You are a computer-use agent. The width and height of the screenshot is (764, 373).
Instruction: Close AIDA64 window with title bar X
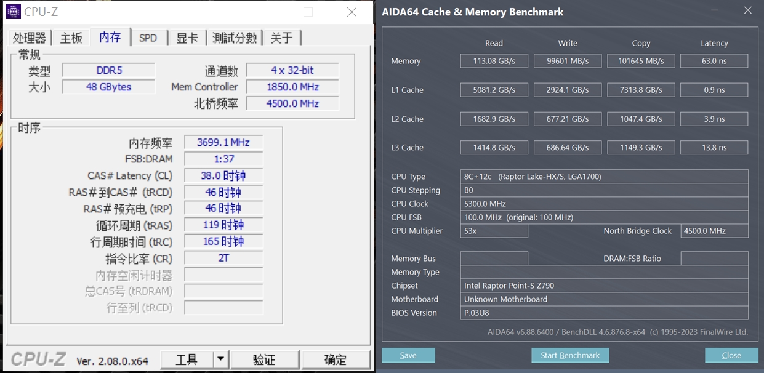tap(747, 10)
